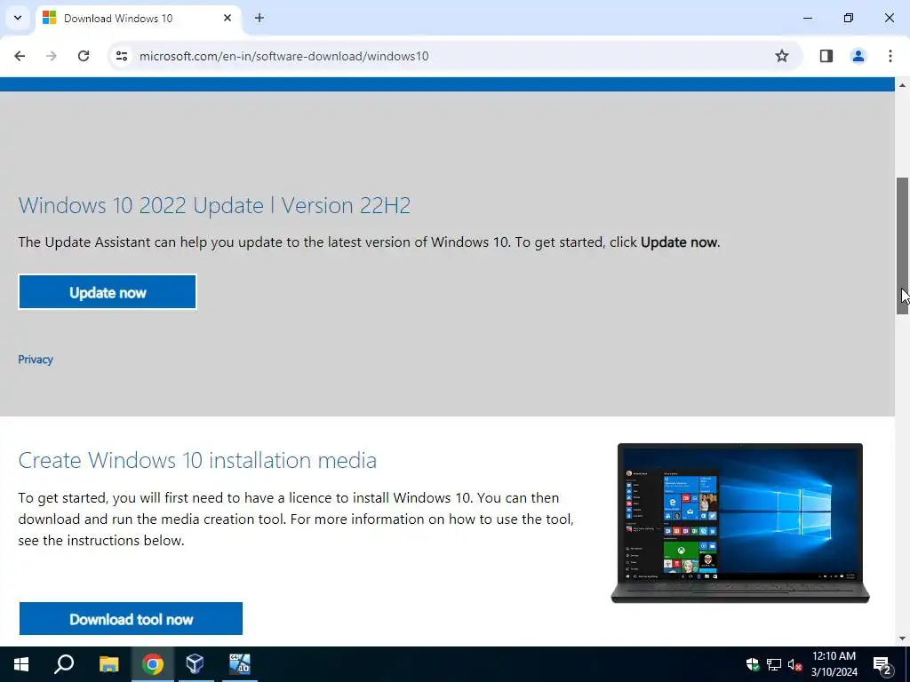Click the network tray icon
This screenshot has width=910, height=682.
click(x=774, y=664)
